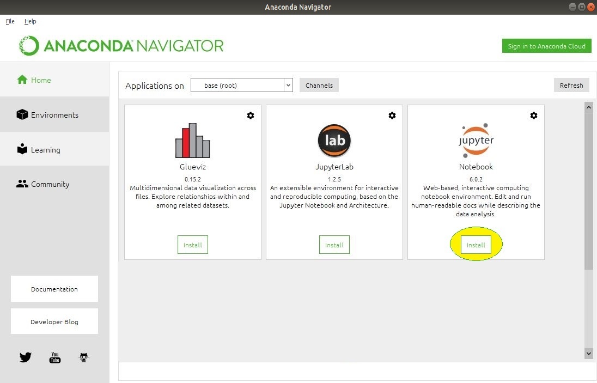Click the Glueviz bar chart logo
Viewport: 597px width, 383px height.
click(x=193, y=140)
